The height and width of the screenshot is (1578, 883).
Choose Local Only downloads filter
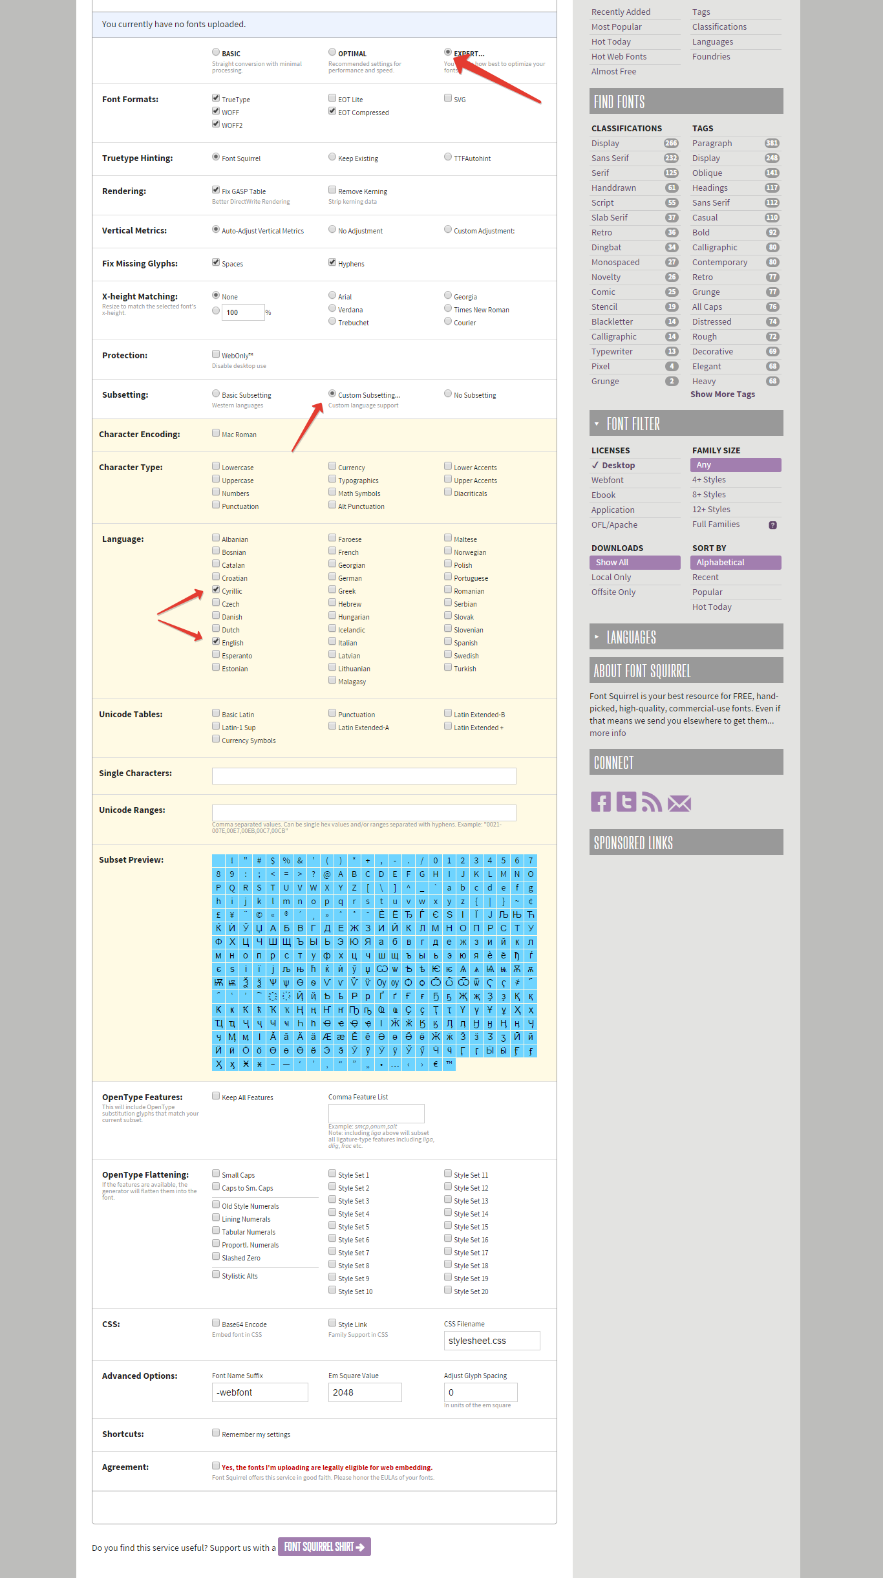(x=611, y=578)
